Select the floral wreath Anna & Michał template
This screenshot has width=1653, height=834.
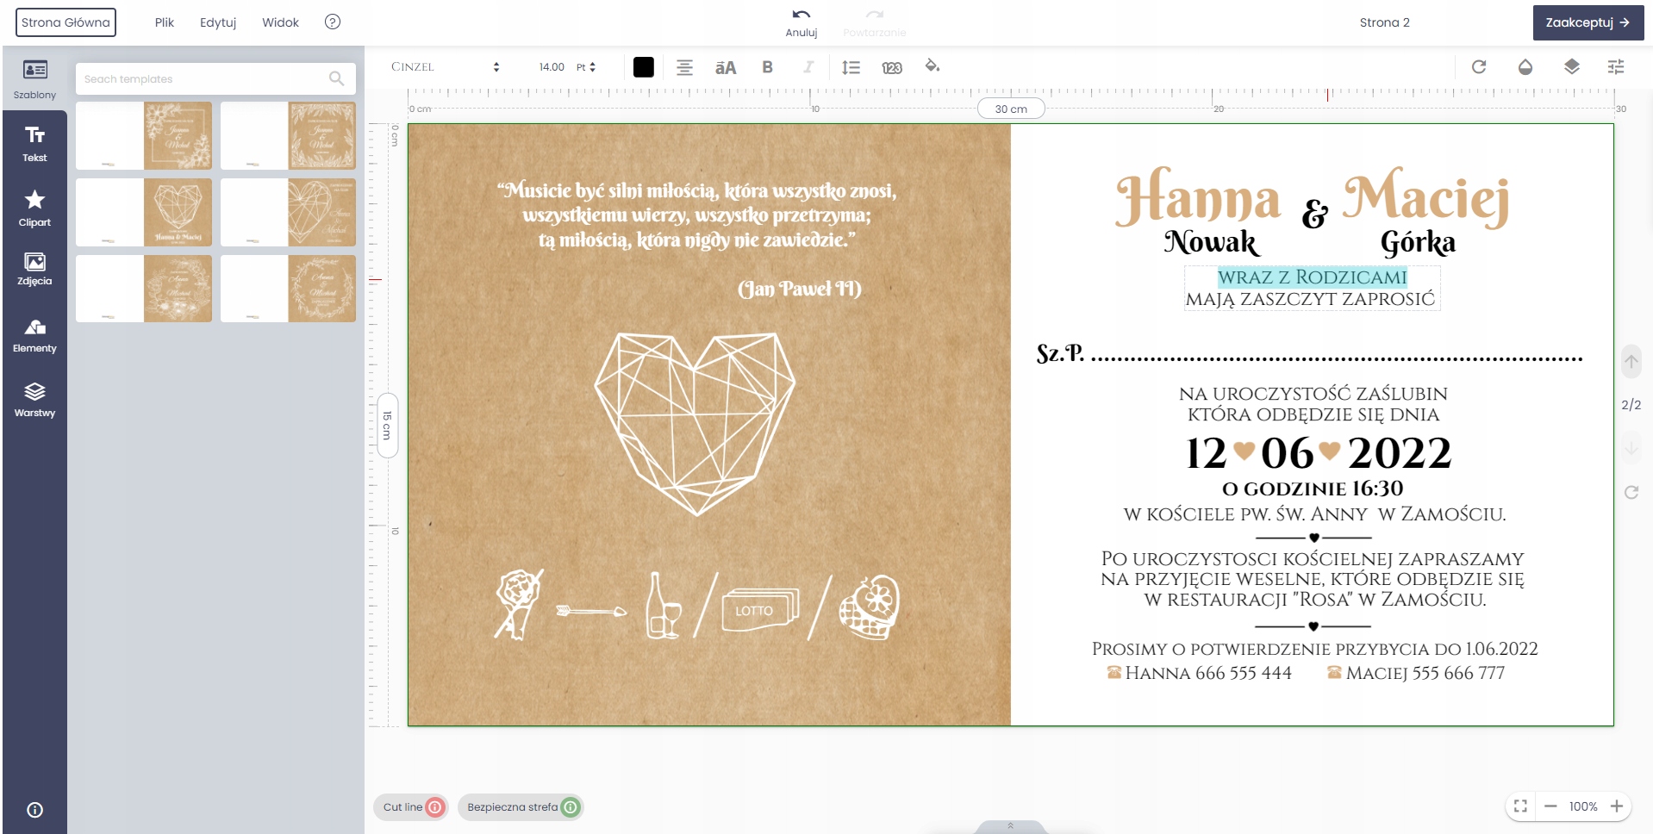pyautogui.click(x=144, y=289)
